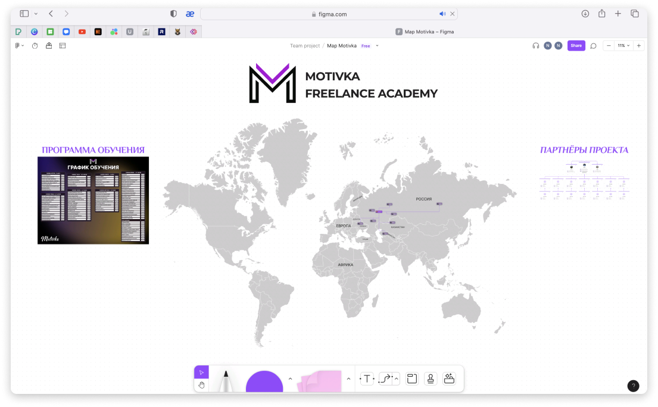
Task: Open the 11% zoom level dropdown
Action: tap(623, 46)
